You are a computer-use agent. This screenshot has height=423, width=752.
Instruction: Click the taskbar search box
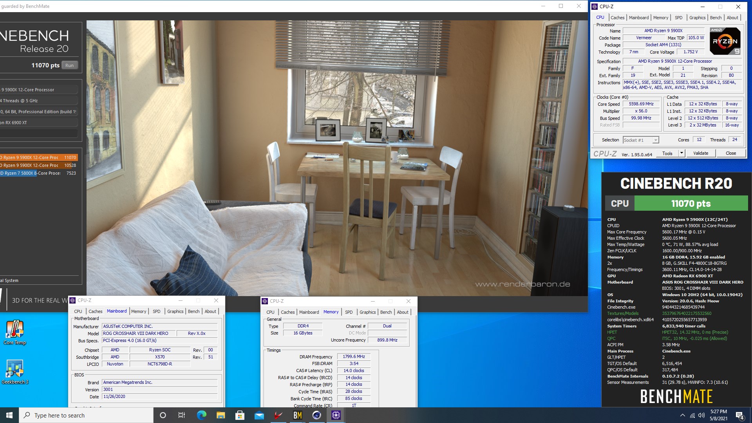pyautogui.click(x=86, y=415)
